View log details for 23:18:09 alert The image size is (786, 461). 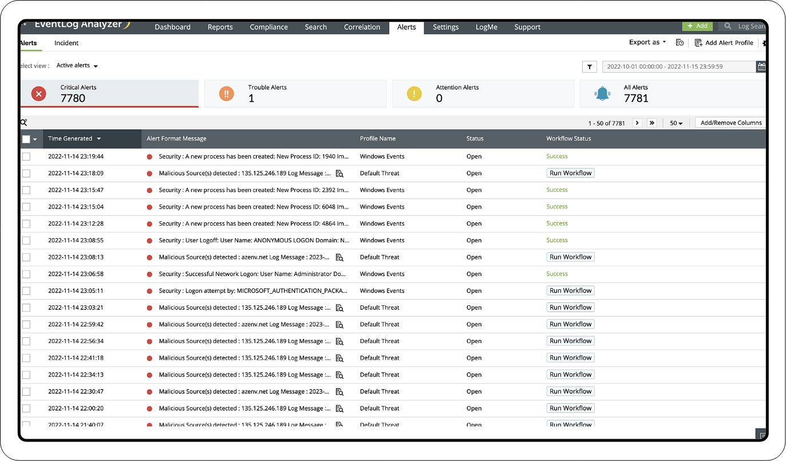click(339, 174)
